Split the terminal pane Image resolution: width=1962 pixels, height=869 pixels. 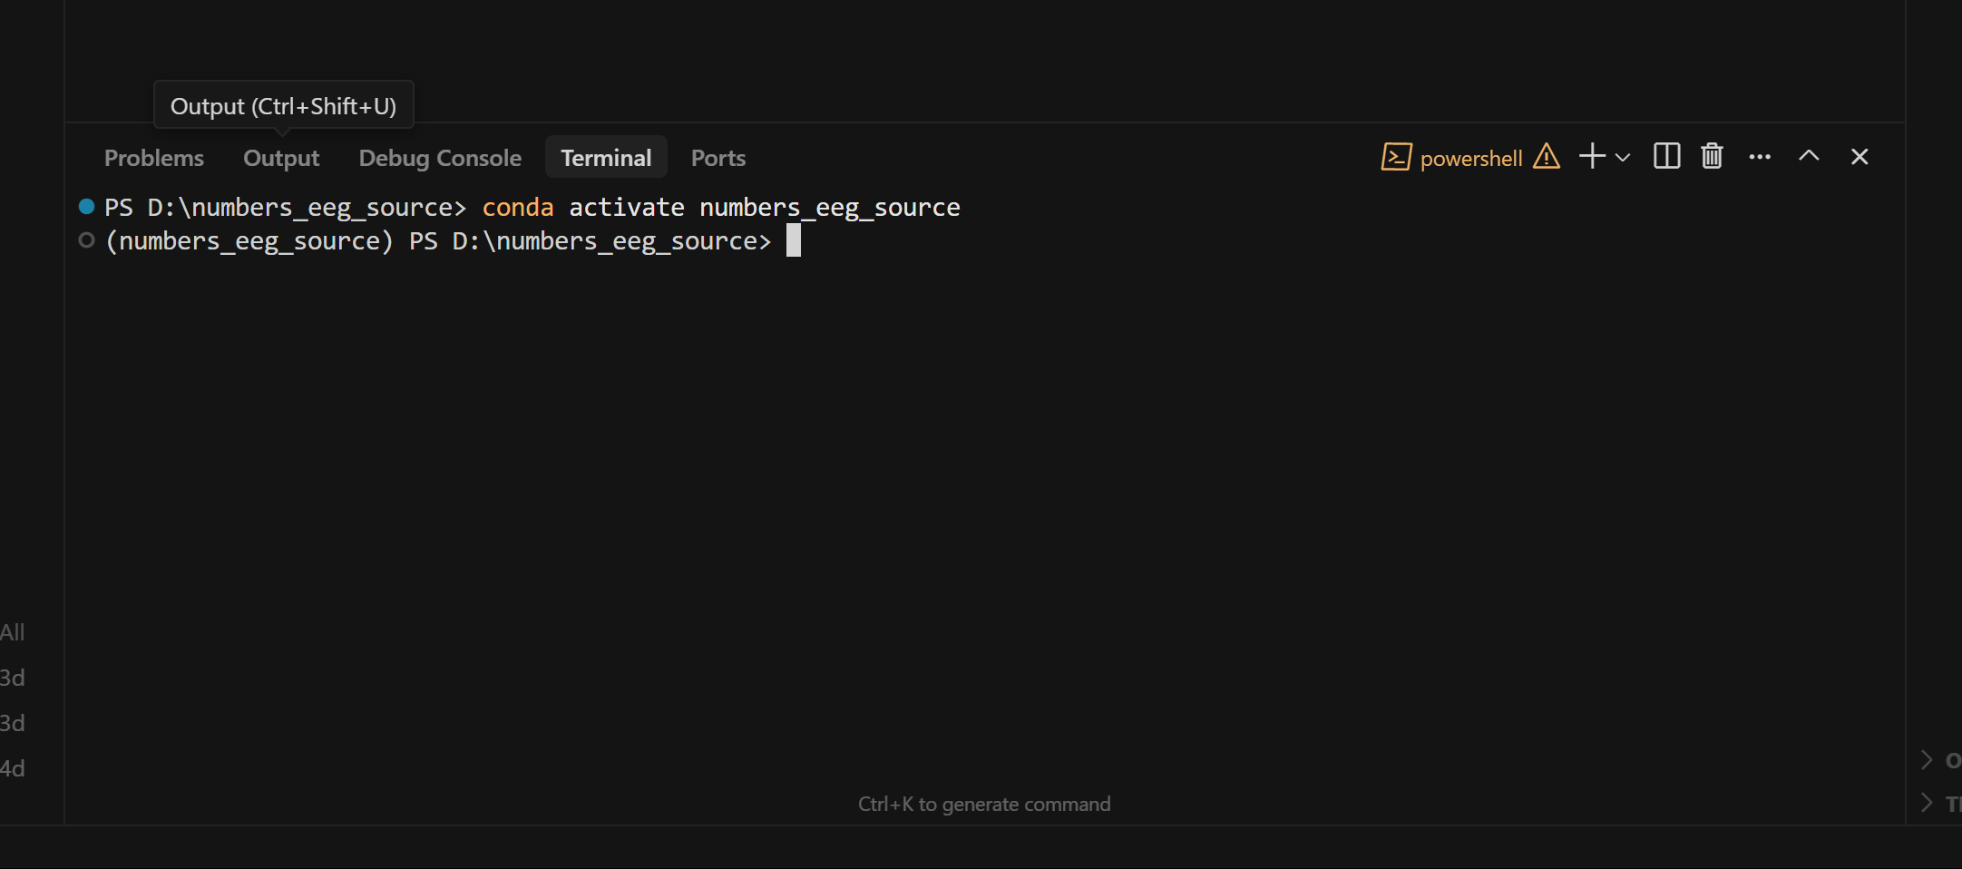click(1666, 156)
